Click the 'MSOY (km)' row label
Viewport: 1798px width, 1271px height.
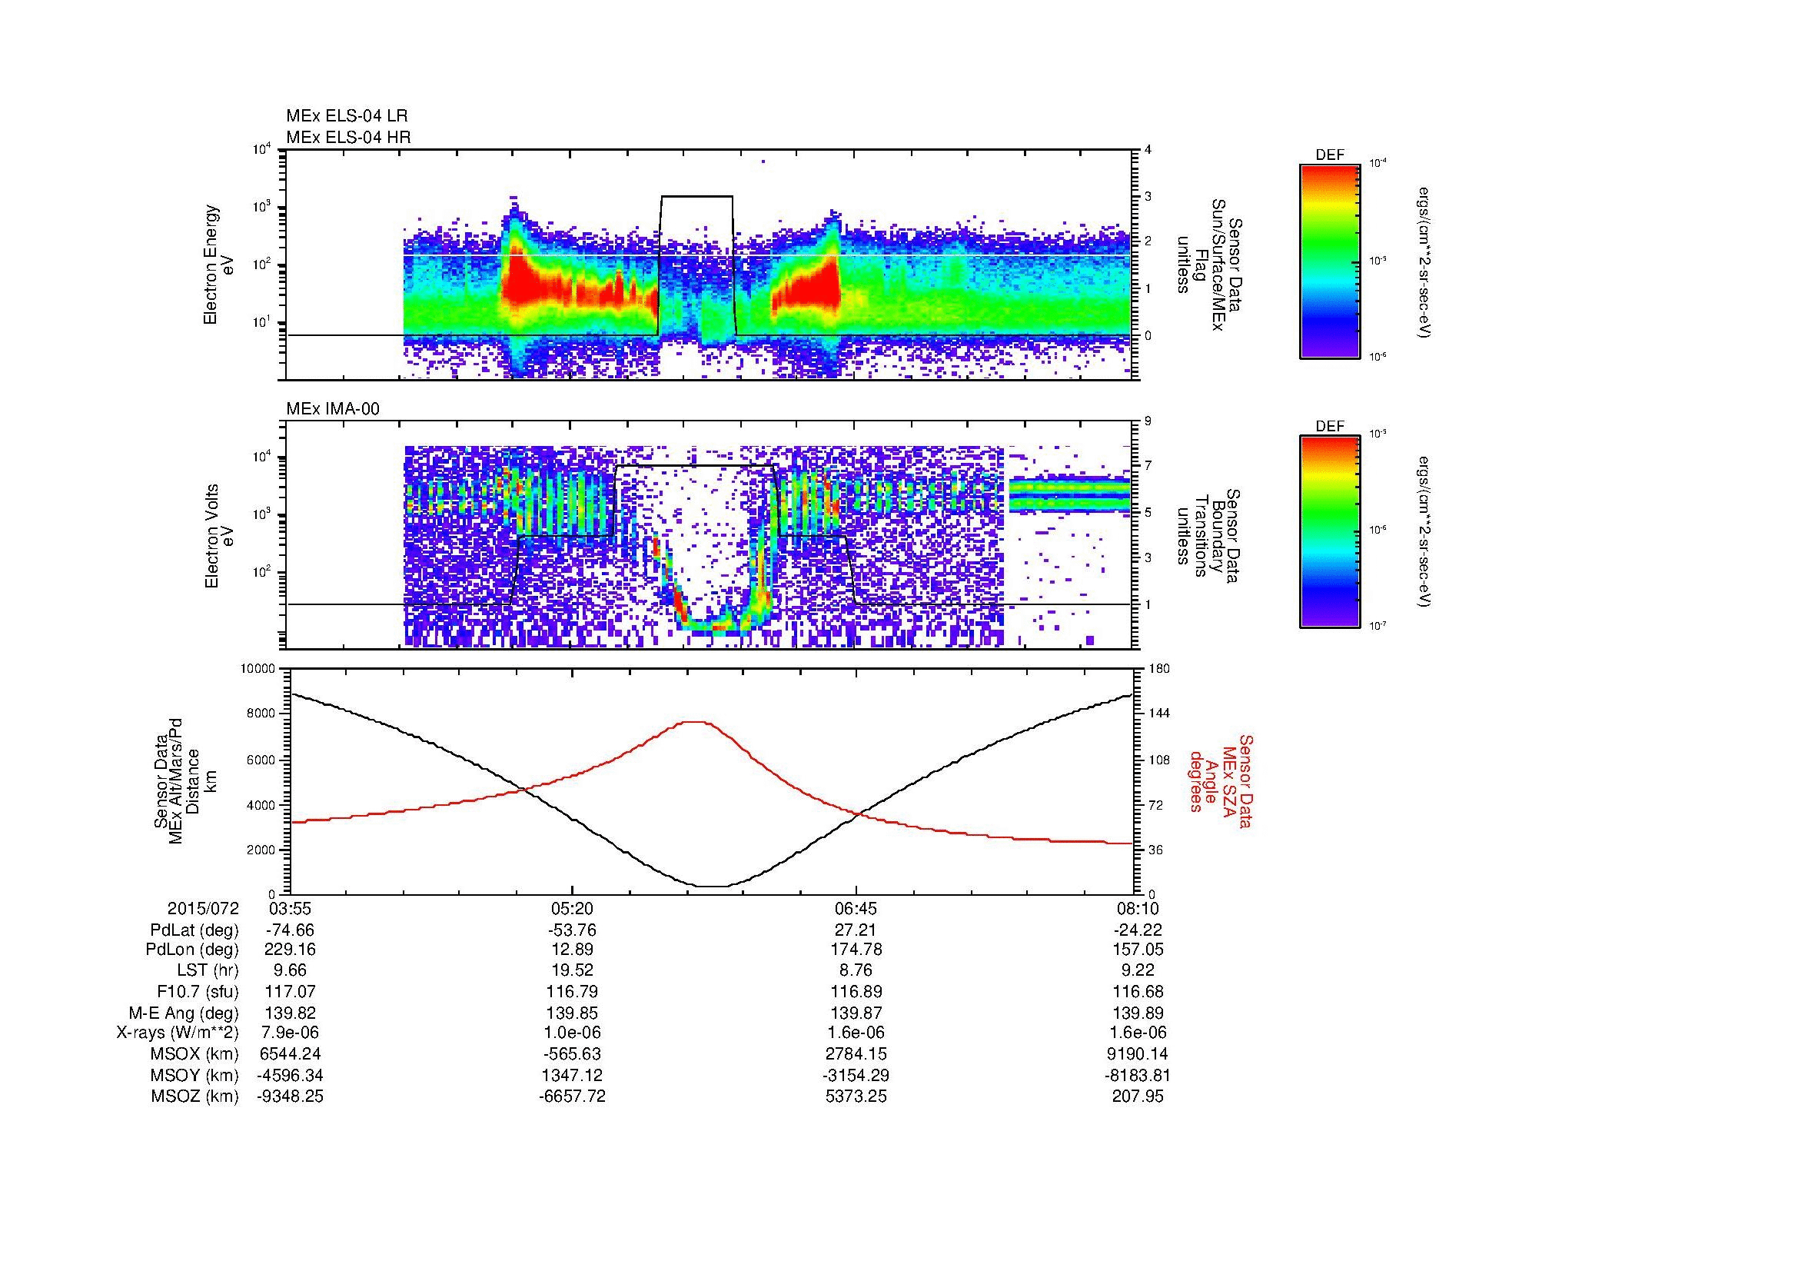pos(195,1075)
